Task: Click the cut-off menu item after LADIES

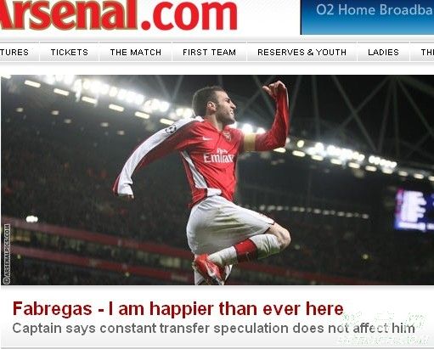Action: coord(427,53)
